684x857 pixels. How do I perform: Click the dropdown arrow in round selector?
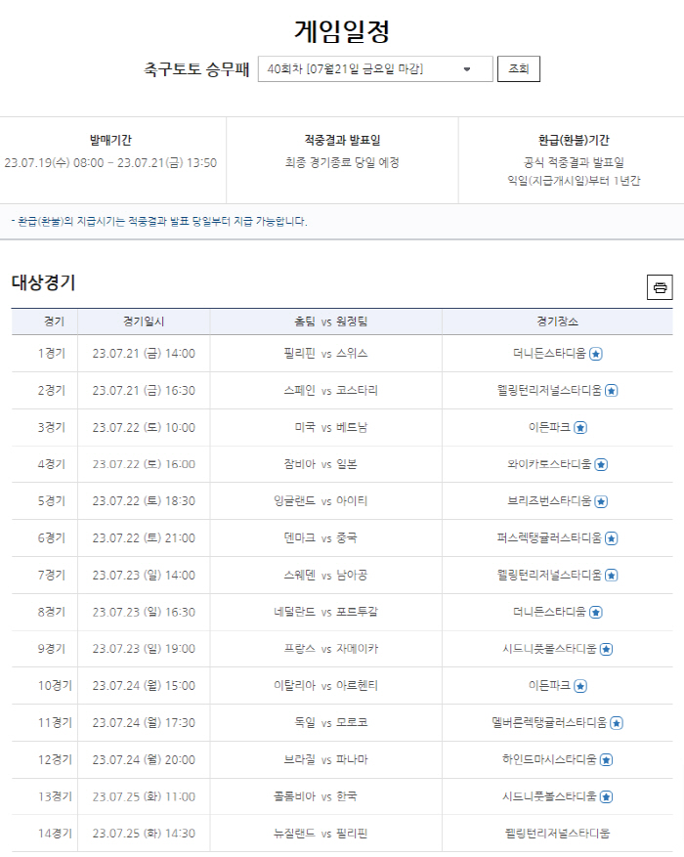[466, 69]
